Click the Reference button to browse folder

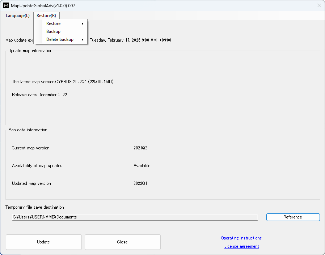(x=293, y=217)
